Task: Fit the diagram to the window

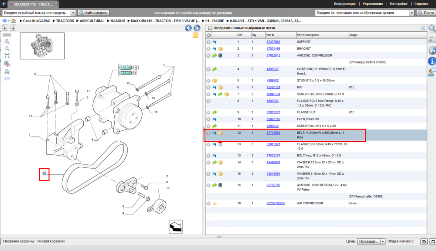Action: (x=7, y=56)
